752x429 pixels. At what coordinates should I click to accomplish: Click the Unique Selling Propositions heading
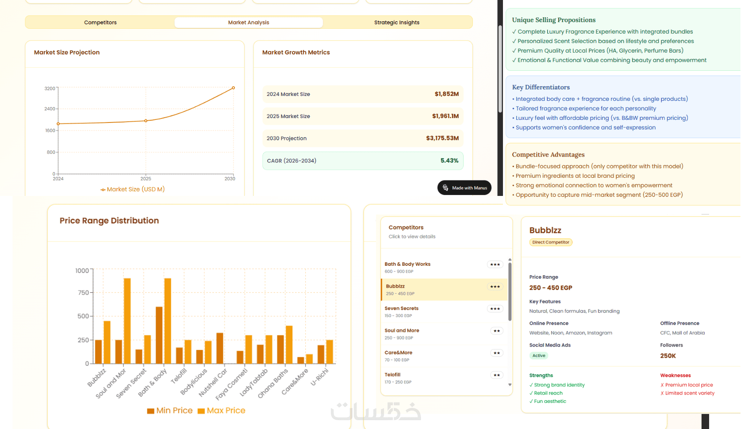[x=554, y=20]
